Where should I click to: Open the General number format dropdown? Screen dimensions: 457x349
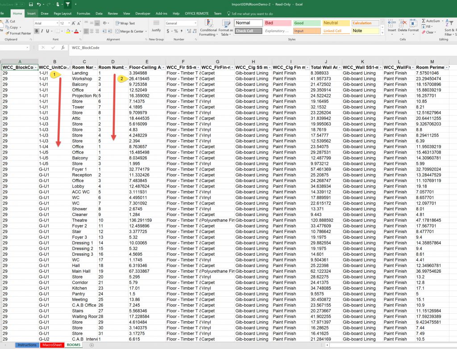[x=195, y=23]
